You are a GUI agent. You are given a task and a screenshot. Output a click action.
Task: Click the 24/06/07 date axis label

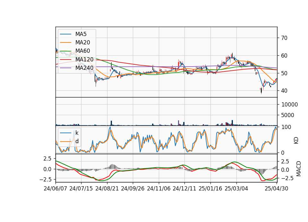coord(56,189)
